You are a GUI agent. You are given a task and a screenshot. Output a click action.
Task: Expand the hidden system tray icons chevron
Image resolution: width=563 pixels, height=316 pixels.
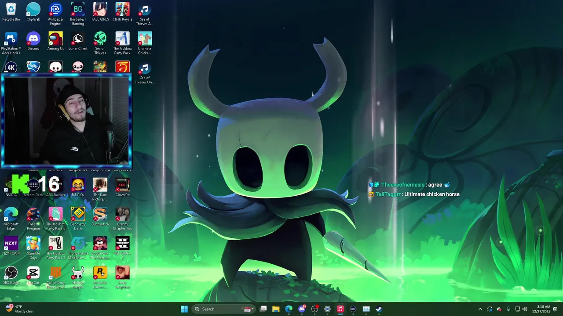pyautogui.click(x=480, y=309)
